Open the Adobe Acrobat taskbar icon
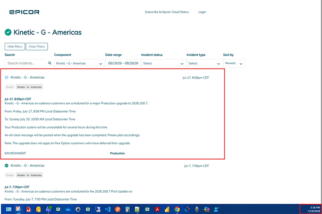Image resolution: width=322 pixels, height=214 pixels. [x=157, y=209]
